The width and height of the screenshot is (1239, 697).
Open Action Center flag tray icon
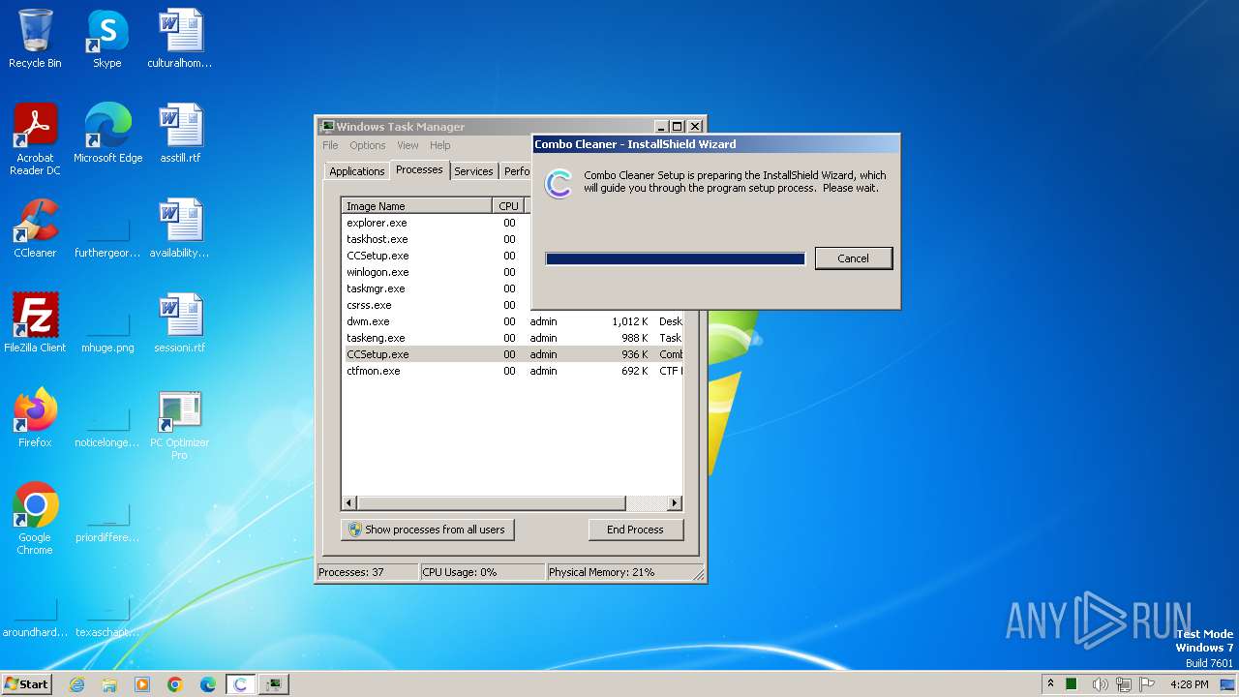[1147, 684]
